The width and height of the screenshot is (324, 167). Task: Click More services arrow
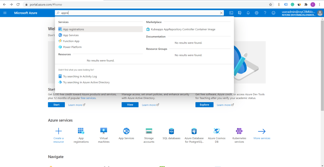pyautogui.click(x=262, y=132)
